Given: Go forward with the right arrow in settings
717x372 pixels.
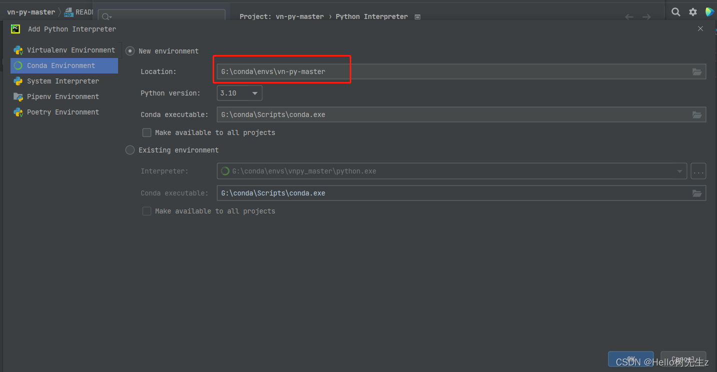Looking at the screenshot, I should tap(646, 16).
